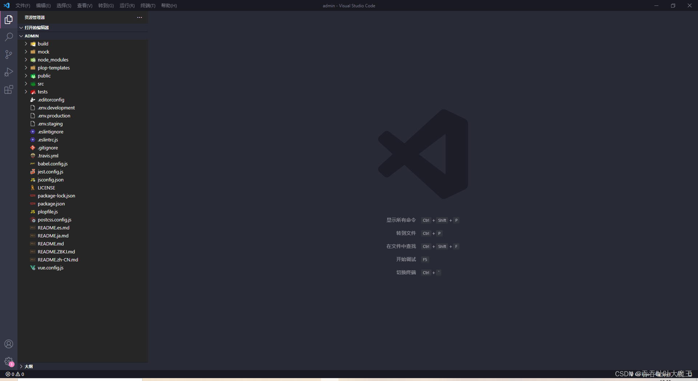
Task: Open the 编辑(E) menu
Action: click(43, 5)
